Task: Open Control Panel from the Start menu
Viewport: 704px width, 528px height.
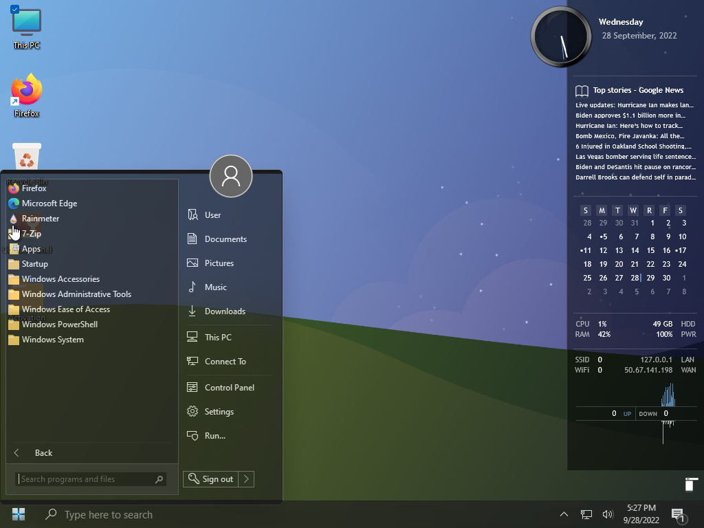Action: pos(229,388)
